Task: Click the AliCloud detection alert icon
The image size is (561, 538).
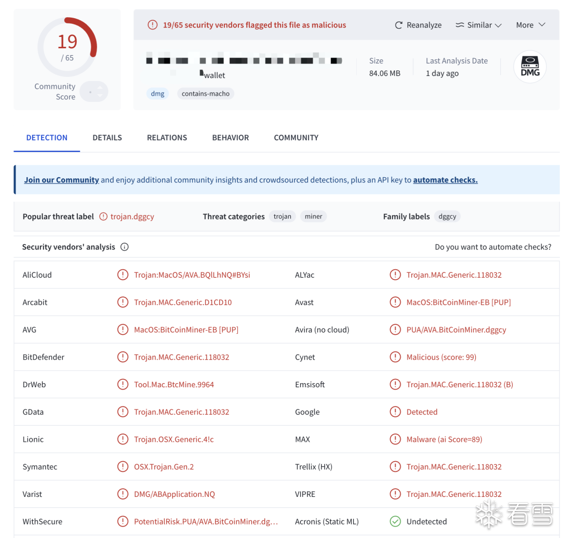Action: (123, 275)
